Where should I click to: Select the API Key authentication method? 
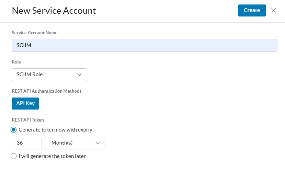click(x=25, y=103)
